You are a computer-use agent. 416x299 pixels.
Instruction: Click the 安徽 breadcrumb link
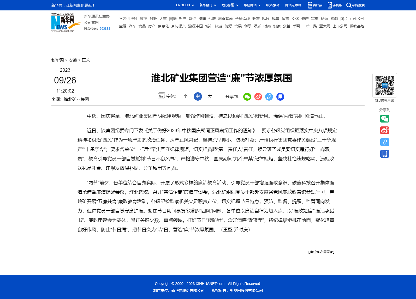coord(73,60)
